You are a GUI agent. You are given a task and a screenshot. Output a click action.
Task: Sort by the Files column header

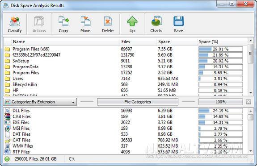(138, 41)
